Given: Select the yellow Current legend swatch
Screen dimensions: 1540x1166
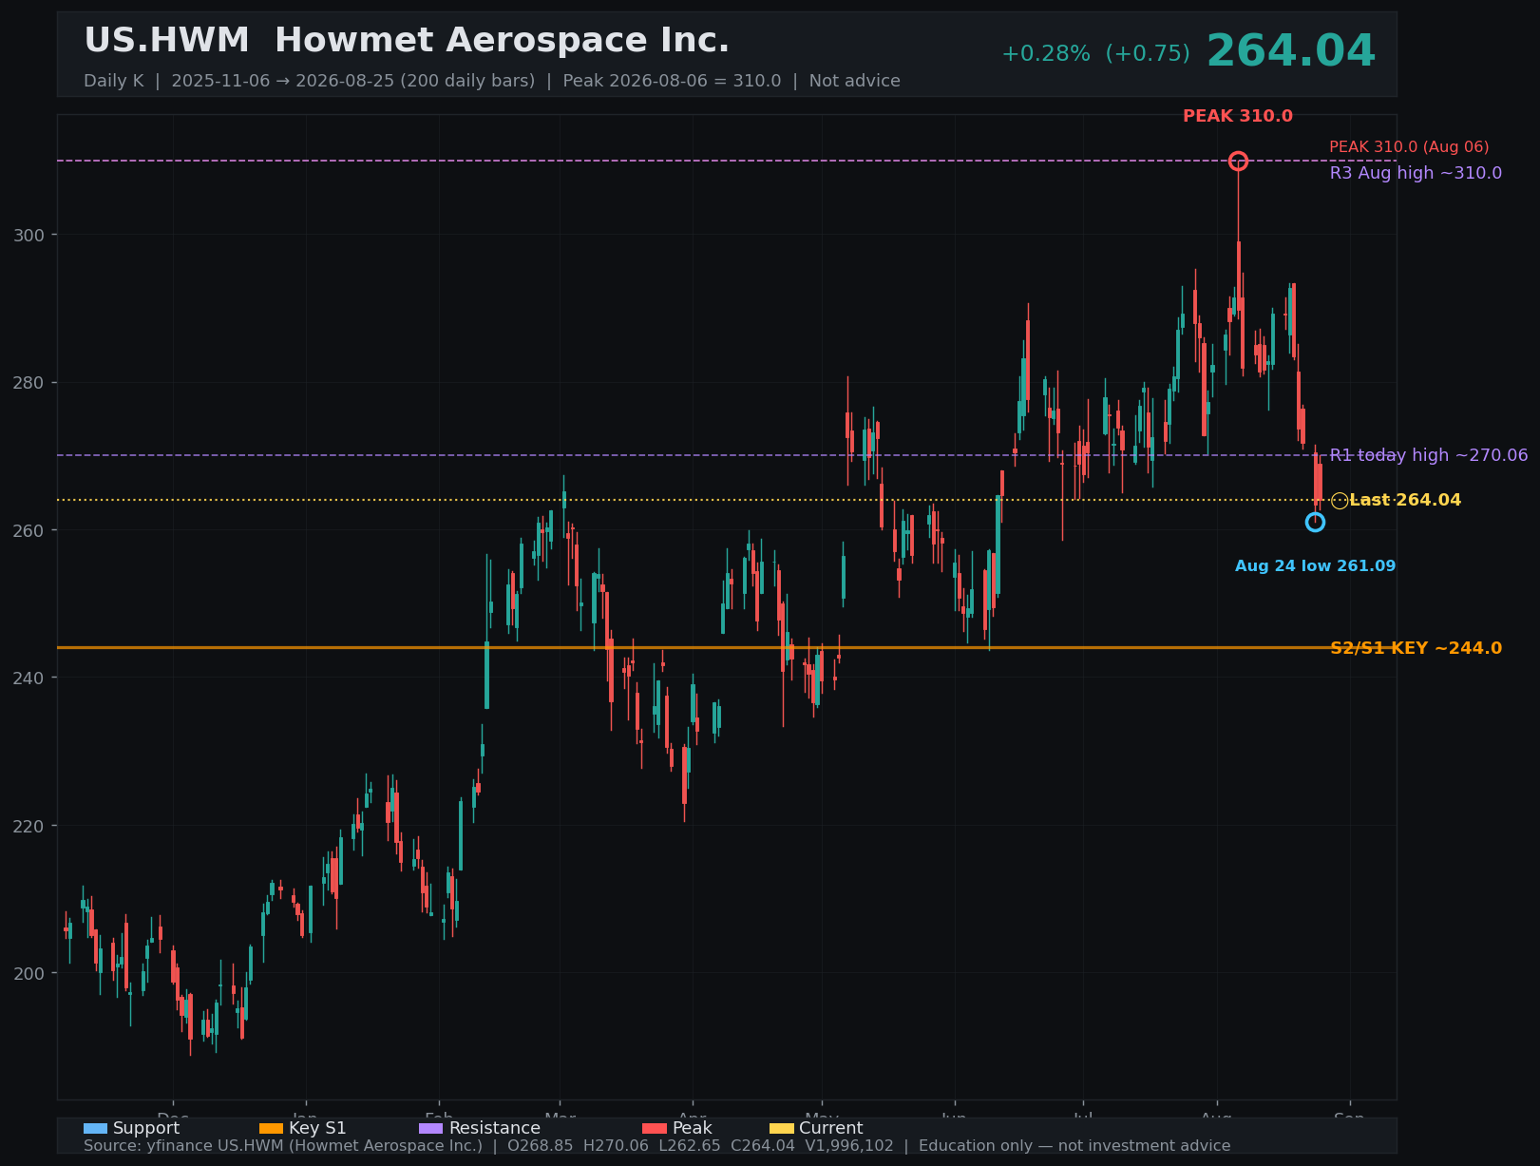Looking at the screenshot, I should 781,1128.
